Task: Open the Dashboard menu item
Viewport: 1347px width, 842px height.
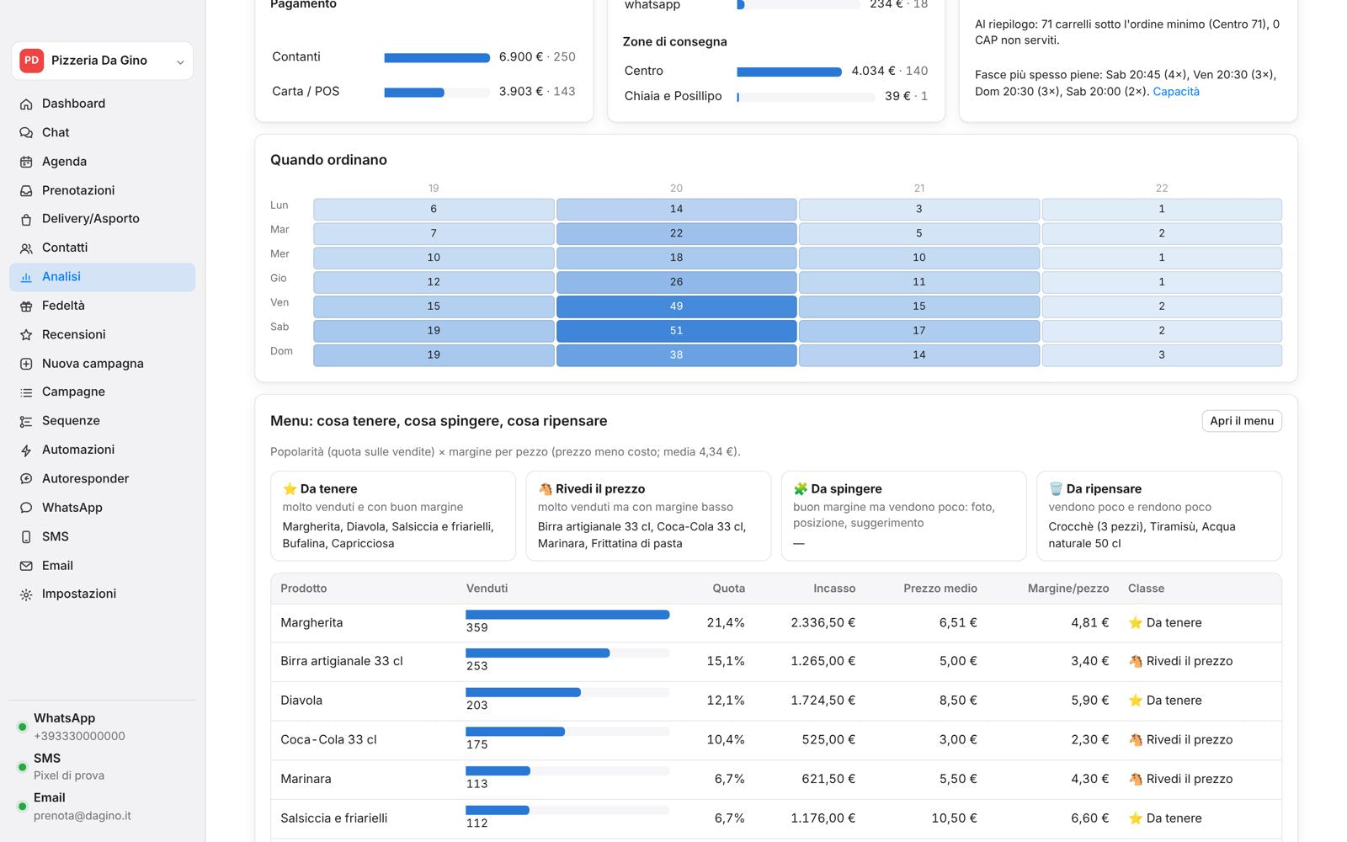Action: tap(103, 104)
